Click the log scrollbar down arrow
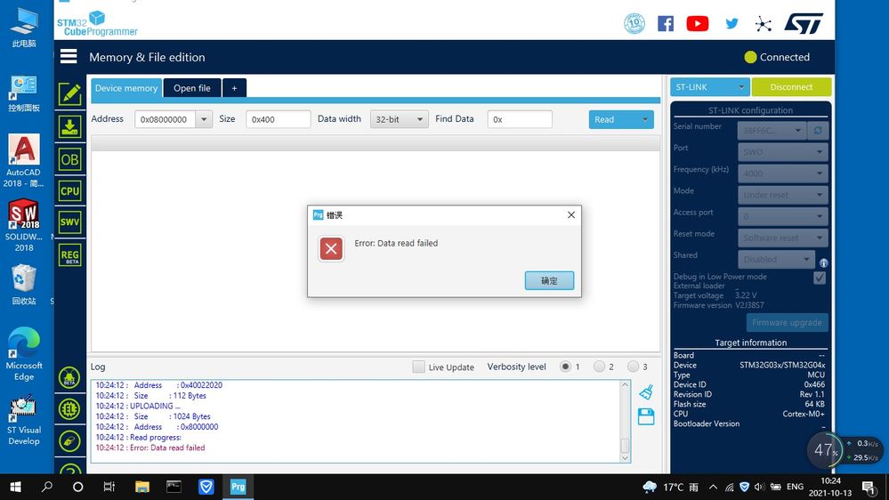The width and height of the screenshot is (889, 500). coord(625,457)
